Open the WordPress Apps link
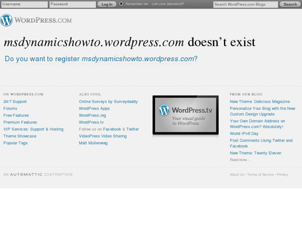 94,109
